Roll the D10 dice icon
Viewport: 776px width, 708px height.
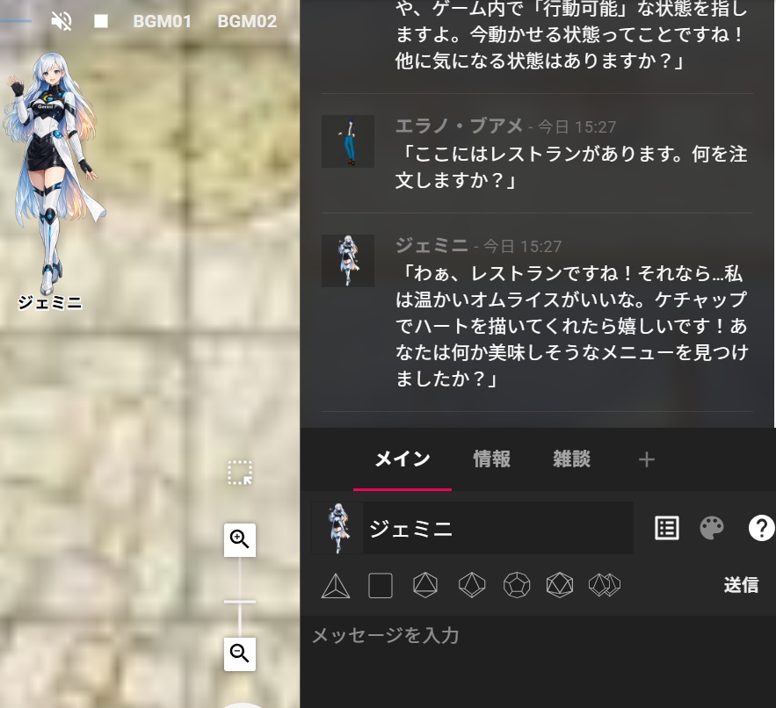[472, 585]
